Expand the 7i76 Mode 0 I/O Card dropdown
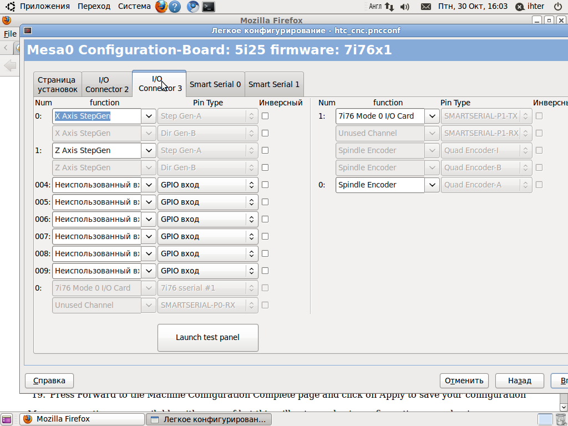Screen dimensions: 568x426 (432, 116)
